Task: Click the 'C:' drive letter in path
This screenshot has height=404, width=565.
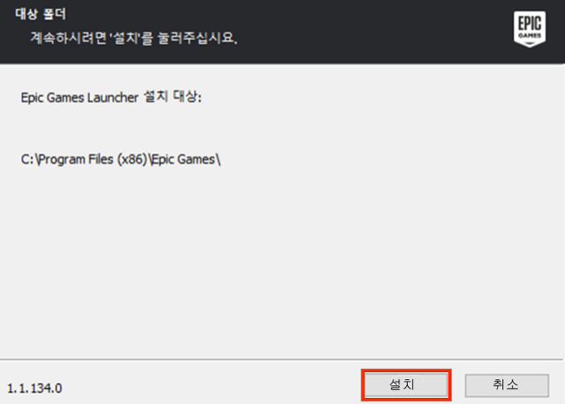Action: click(27, 159)
